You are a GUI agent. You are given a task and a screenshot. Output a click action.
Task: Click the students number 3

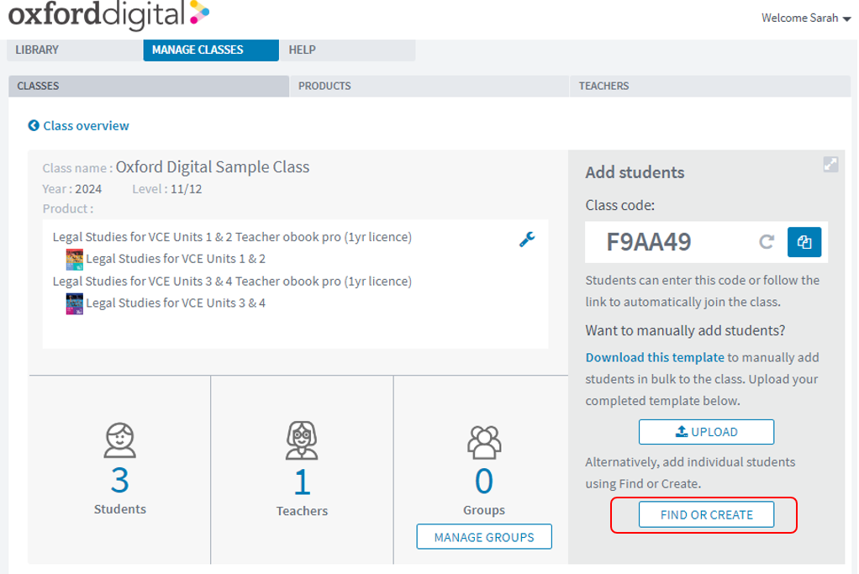(x=120, y=481)
